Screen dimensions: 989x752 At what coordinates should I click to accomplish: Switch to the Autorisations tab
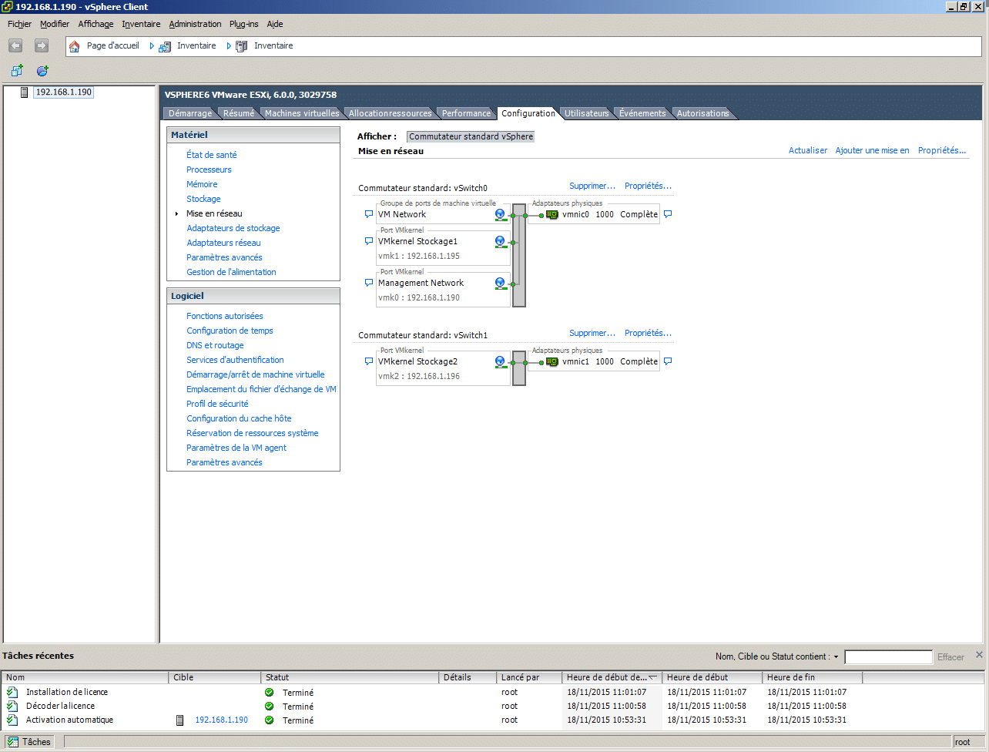702,113
